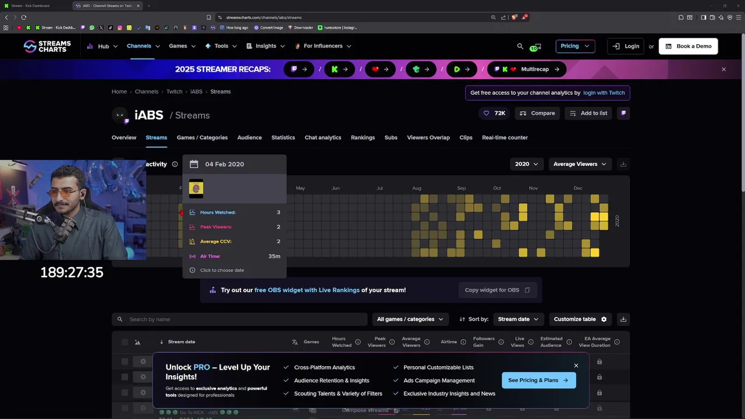
Task: Open the browser extensions puzzle icon
Action: 681,17
